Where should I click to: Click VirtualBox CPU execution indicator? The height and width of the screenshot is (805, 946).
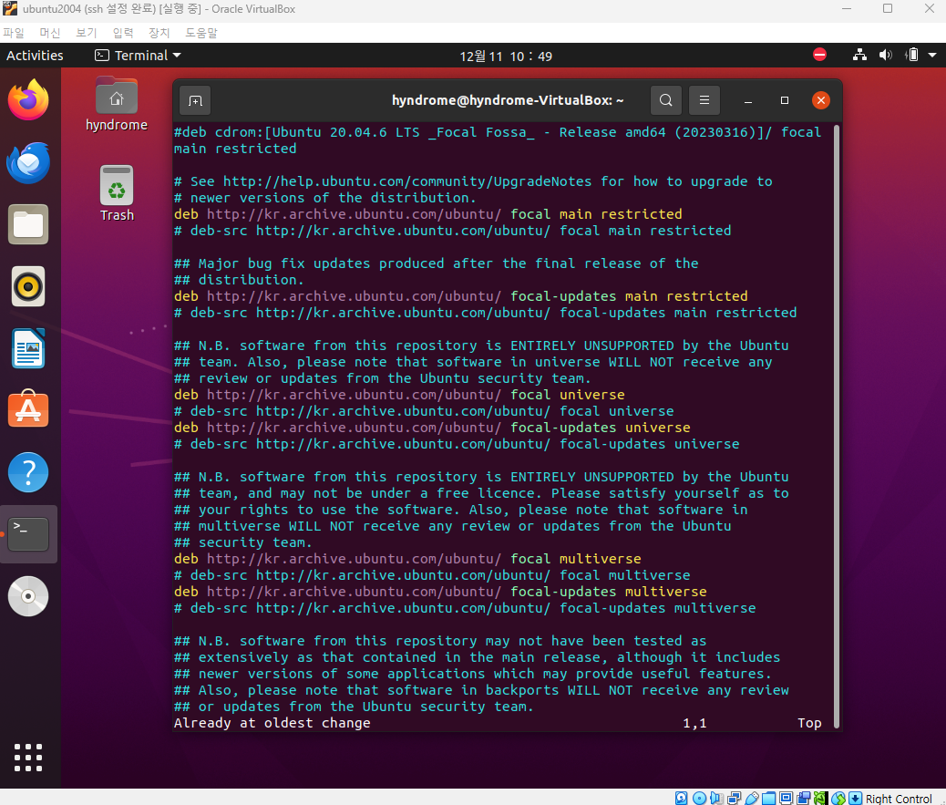pos(820,798)
